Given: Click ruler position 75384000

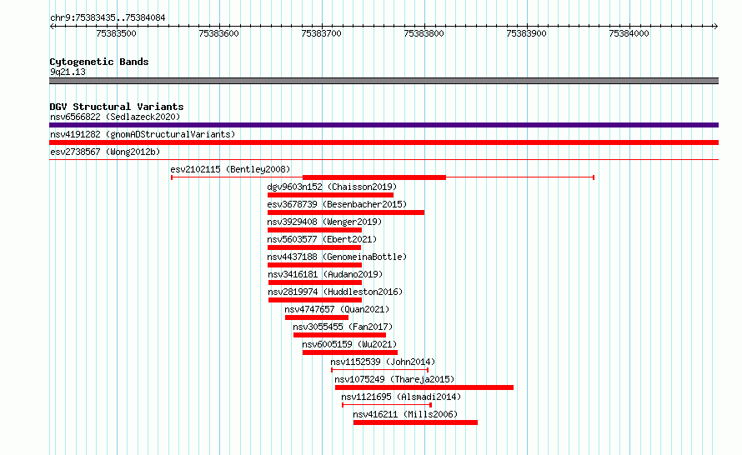Looking at the screenshot, I should pyautogui.click(x=629, y=33).
